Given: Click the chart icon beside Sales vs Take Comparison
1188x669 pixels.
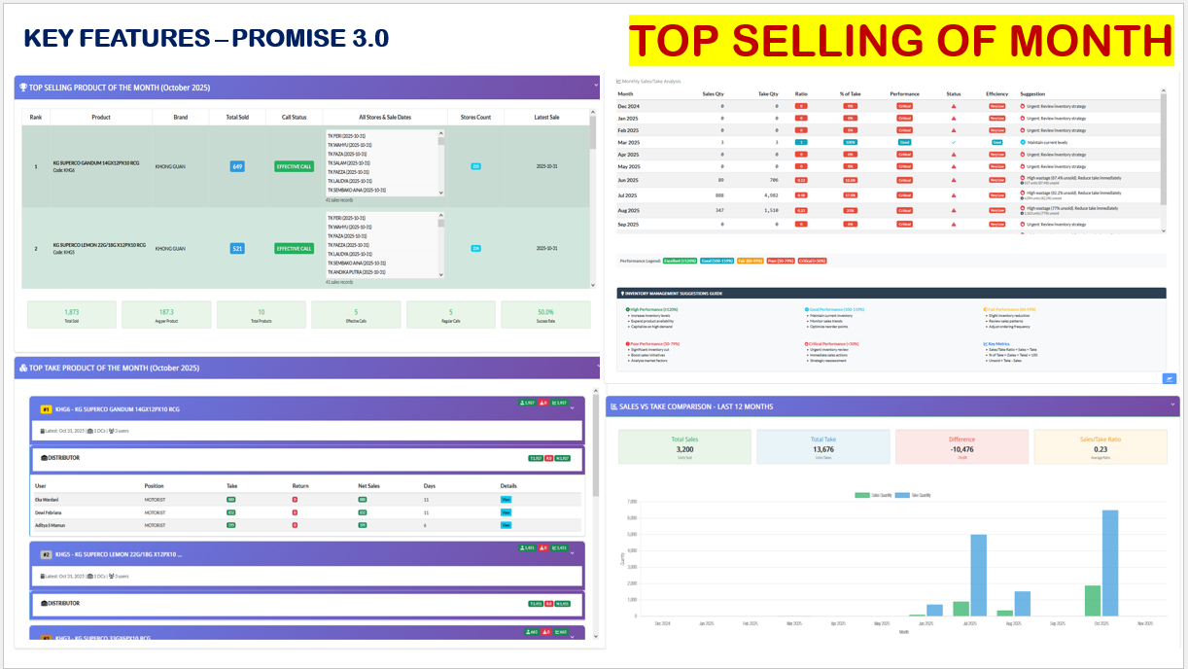Looking at the screenshot, I should click(612, 406).
